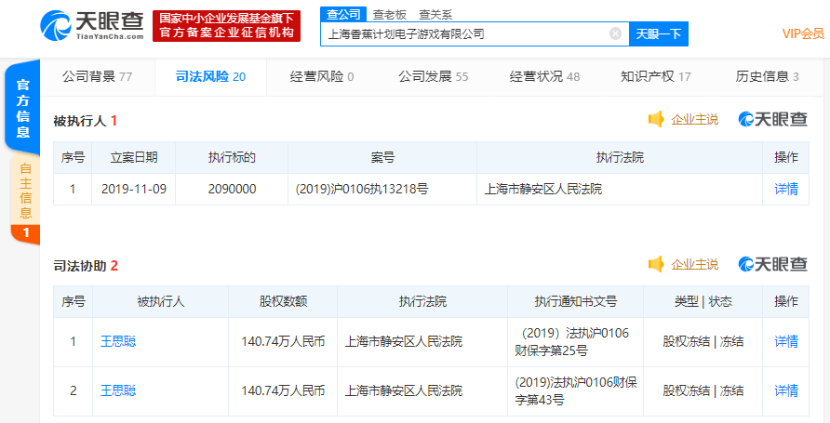Click 财保字第25号 notice number cell
The height and width of the screenshot is (423, 830).
pos(575,342)
